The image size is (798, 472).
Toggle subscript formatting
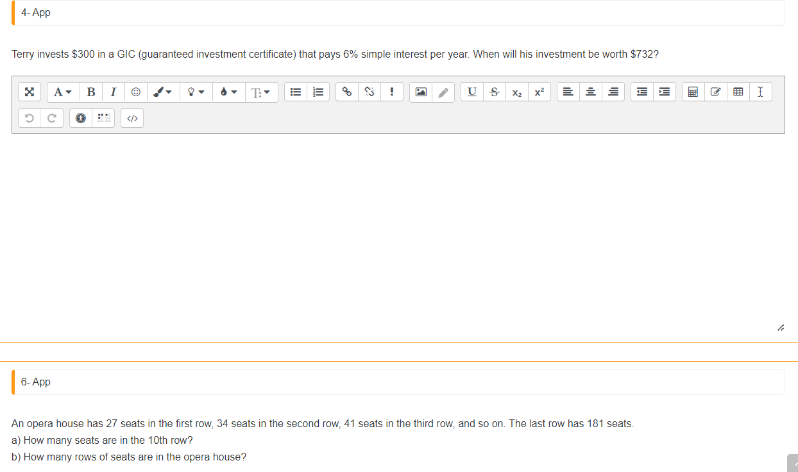[x=516, y=92]
